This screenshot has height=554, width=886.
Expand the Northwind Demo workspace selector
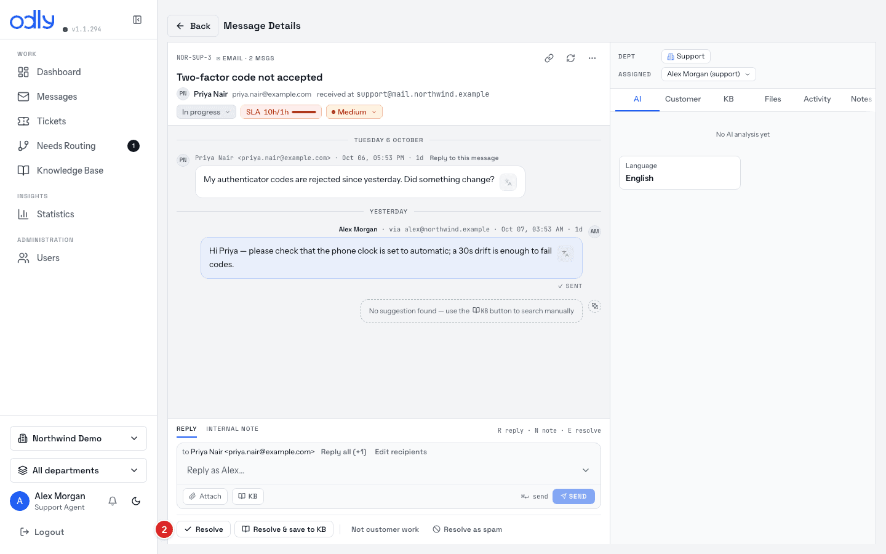78,438
